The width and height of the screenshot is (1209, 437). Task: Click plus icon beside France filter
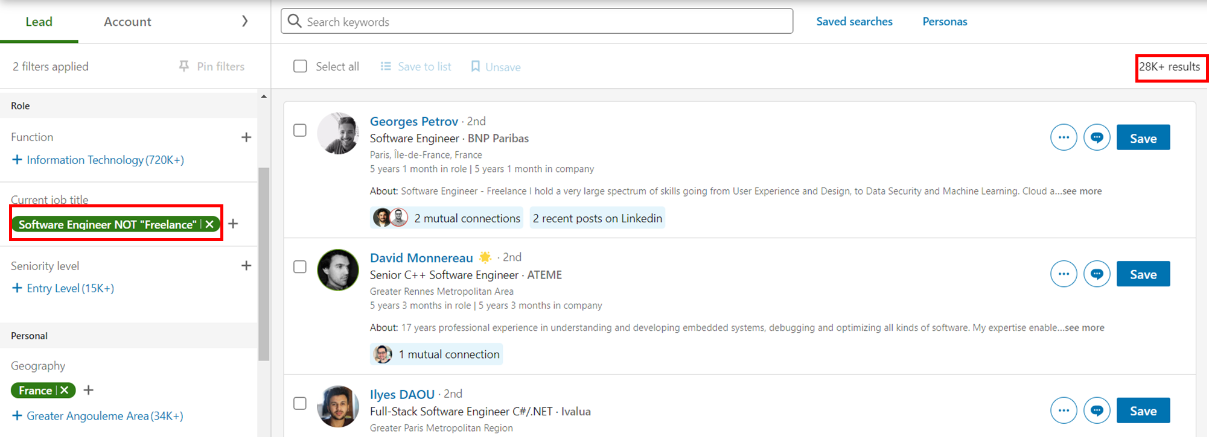coord(89,391)
